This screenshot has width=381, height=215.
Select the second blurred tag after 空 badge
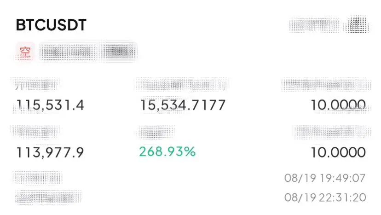(119, 52)
